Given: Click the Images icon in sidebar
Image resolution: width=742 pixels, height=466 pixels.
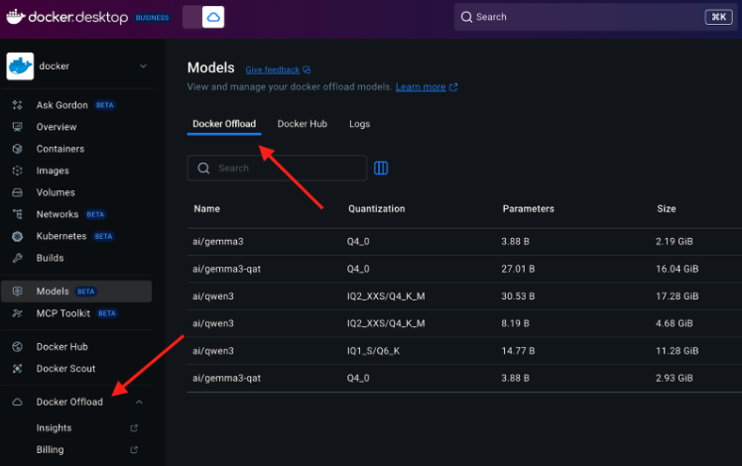Looking at the screenshot, I should pos(18,171).
